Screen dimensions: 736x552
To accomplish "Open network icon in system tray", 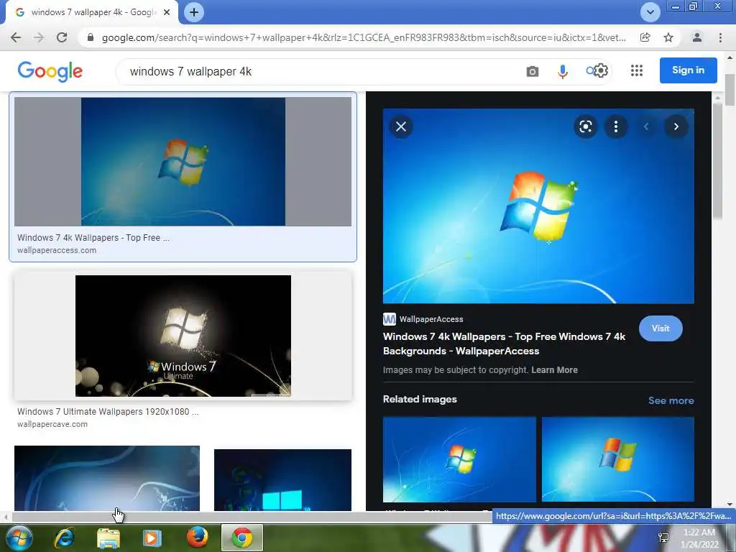I will (x=663, y=538).
